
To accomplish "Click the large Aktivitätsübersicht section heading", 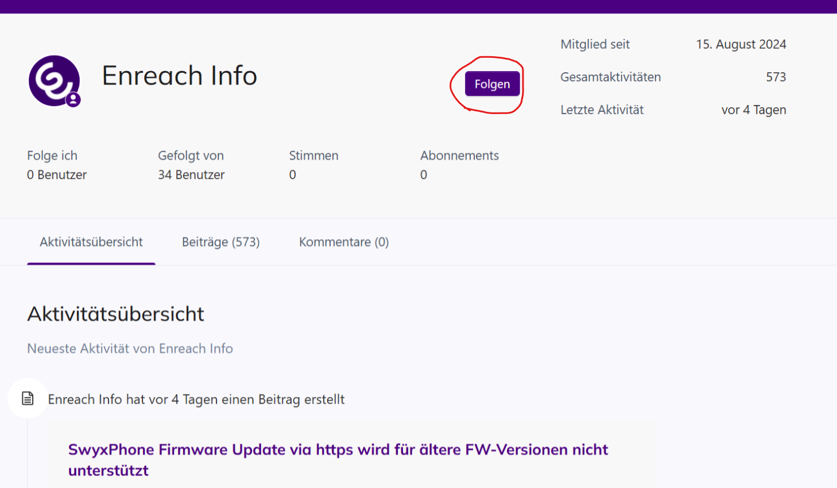I will click(x=115, y=314).
